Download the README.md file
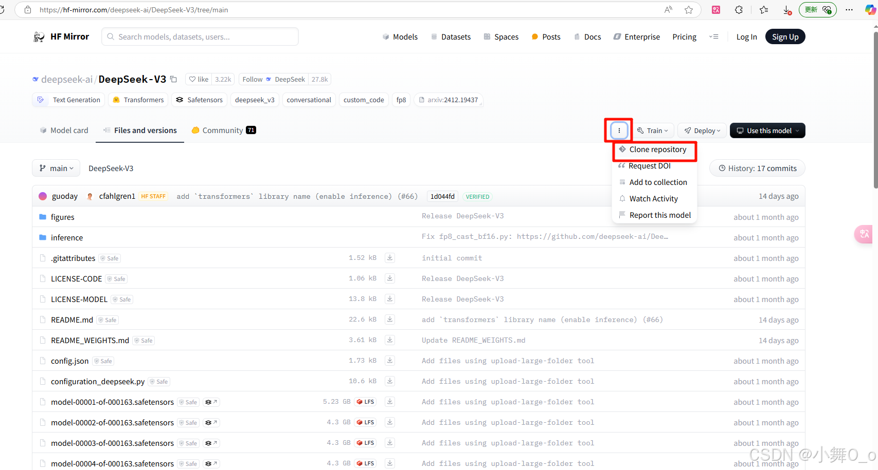 pyautogui.click(x=389, y=319)
